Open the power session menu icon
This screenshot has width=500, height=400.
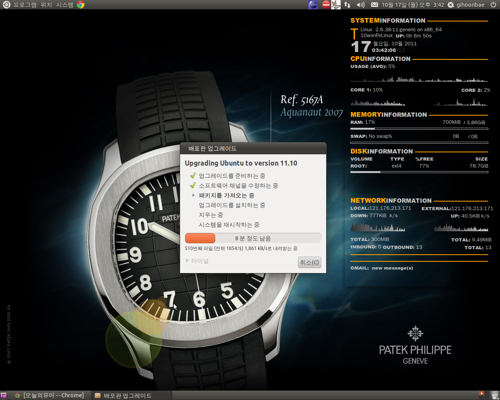(x=493, y=5)
